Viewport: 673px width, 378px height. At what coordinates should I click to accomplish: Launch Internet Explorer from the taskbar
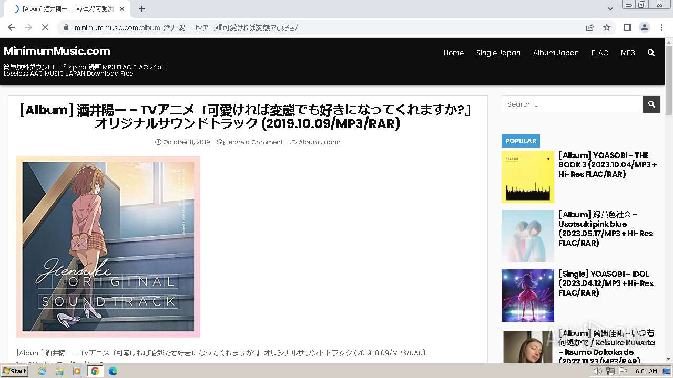(42, 371)
